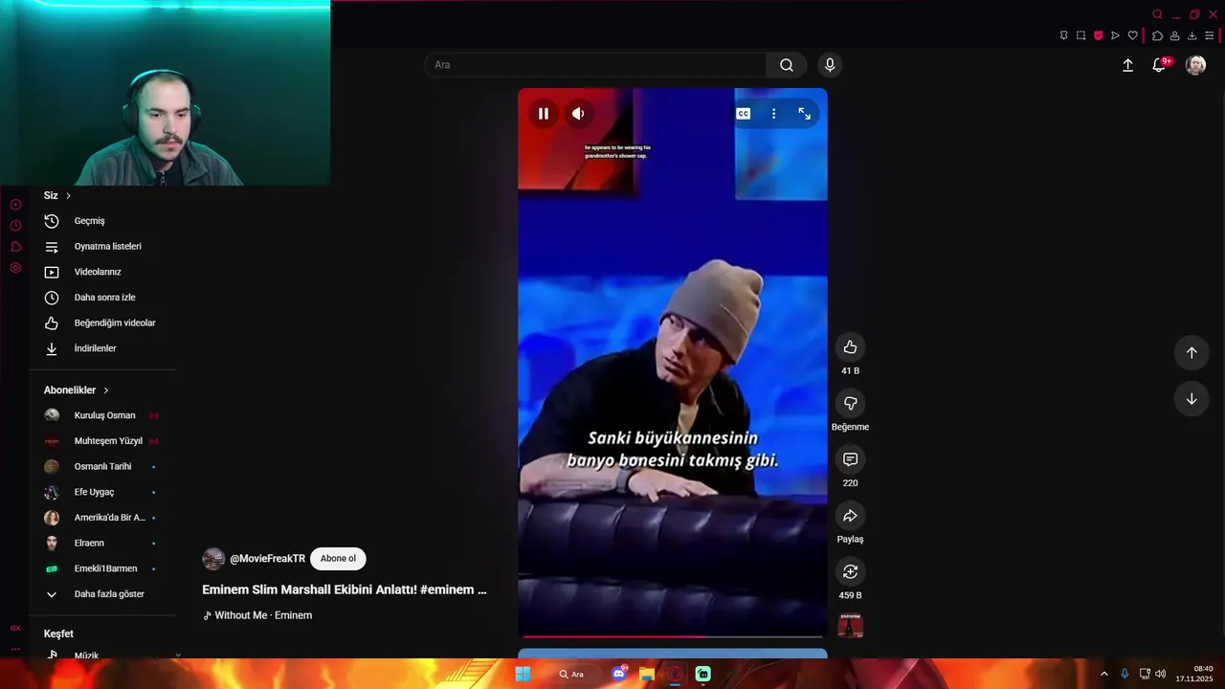Open the sound thumbnail below remix
The height and width of the screenshot is (689, 1225).
pyautogui.click(x=850, y=625)
